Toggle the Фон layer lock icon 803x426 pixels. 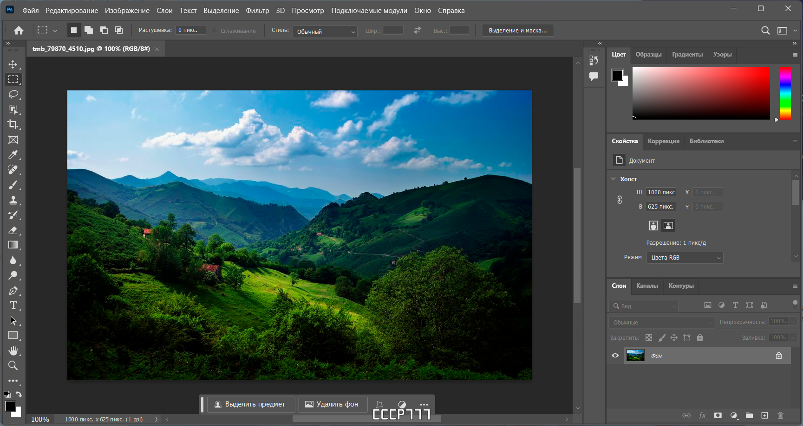coord(779,356)
